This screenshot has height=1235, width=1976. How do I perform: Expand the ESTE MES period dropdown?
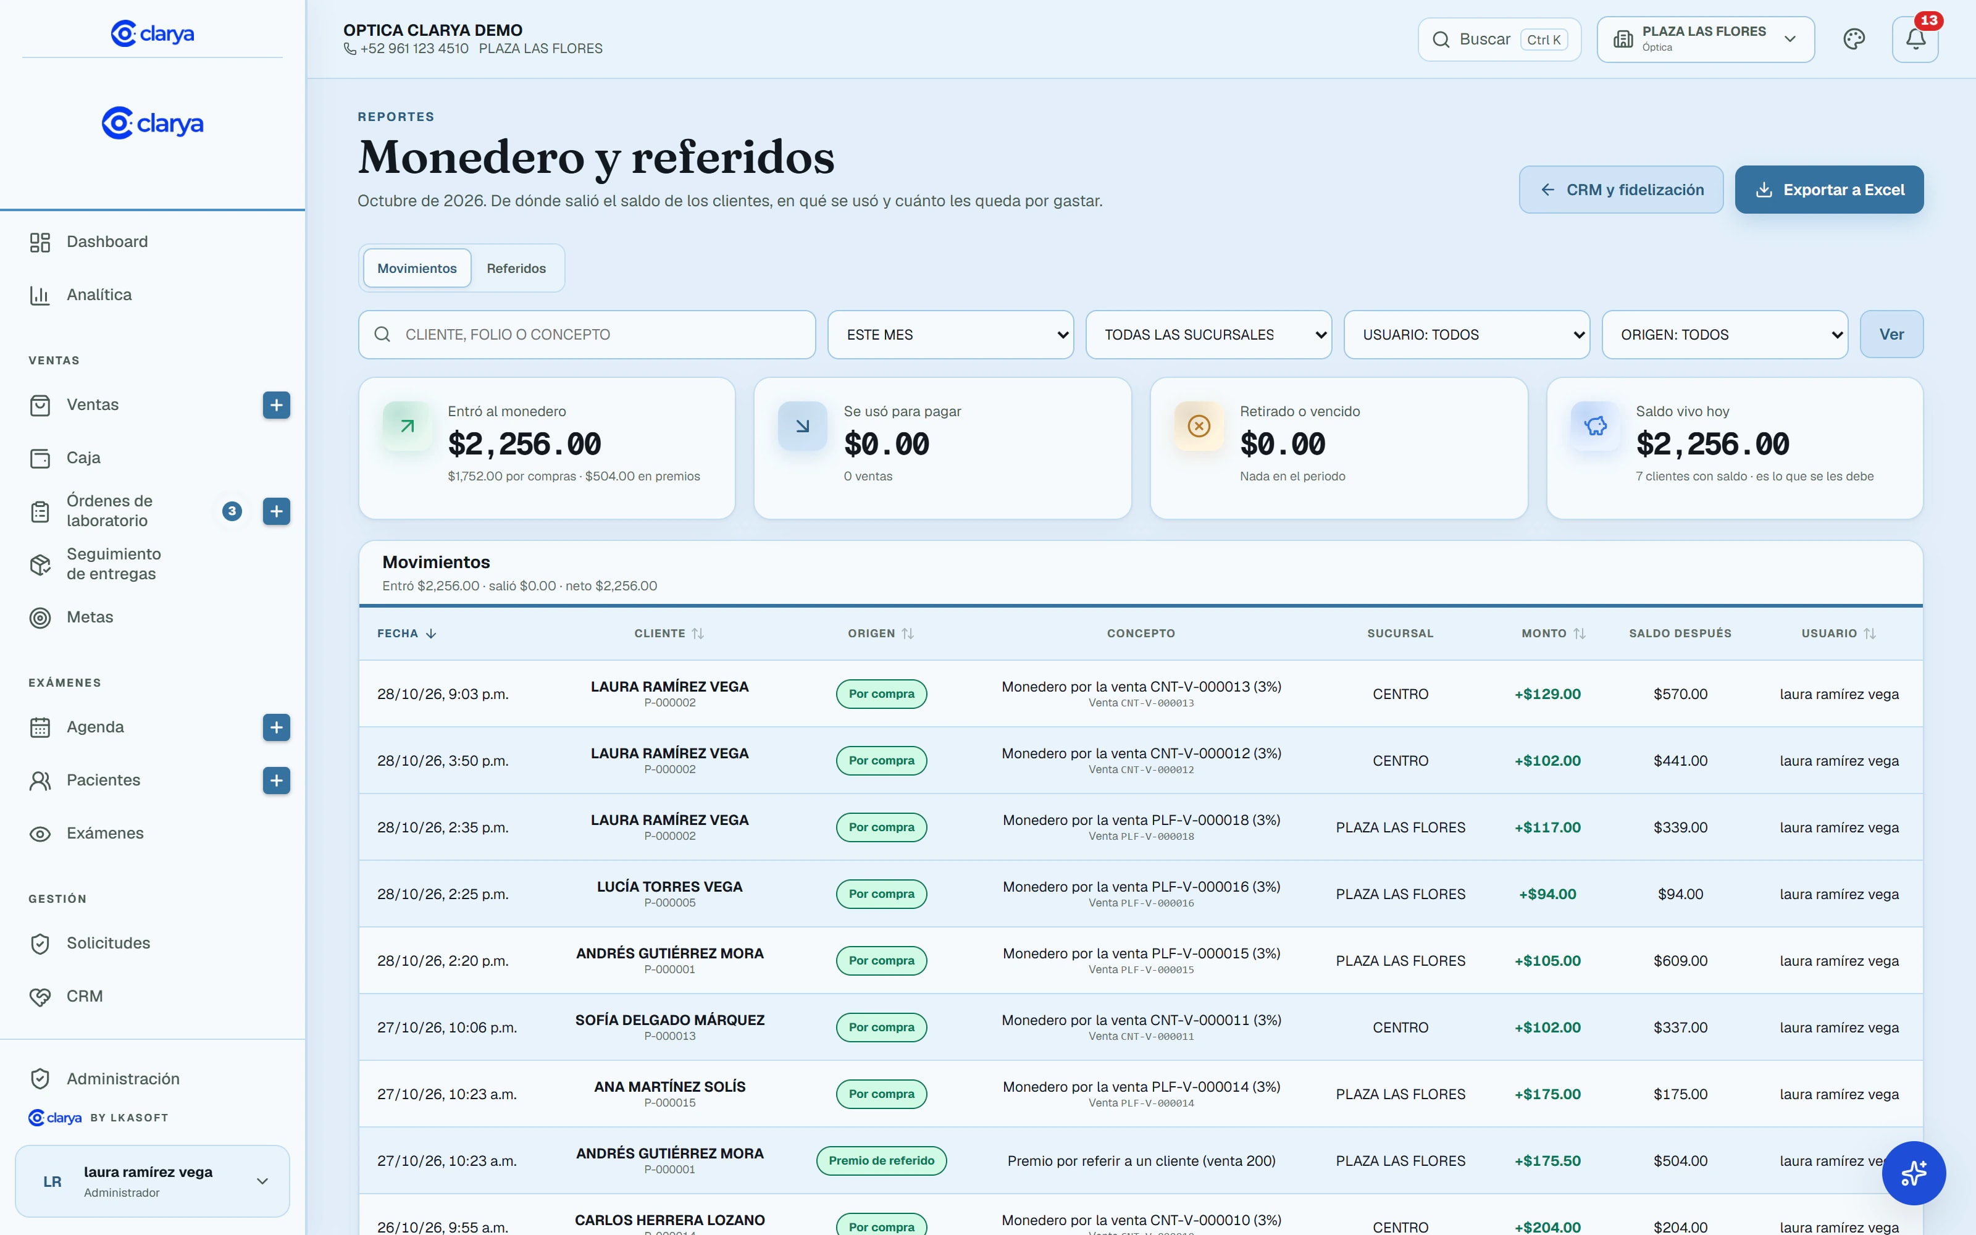(950, 334)
